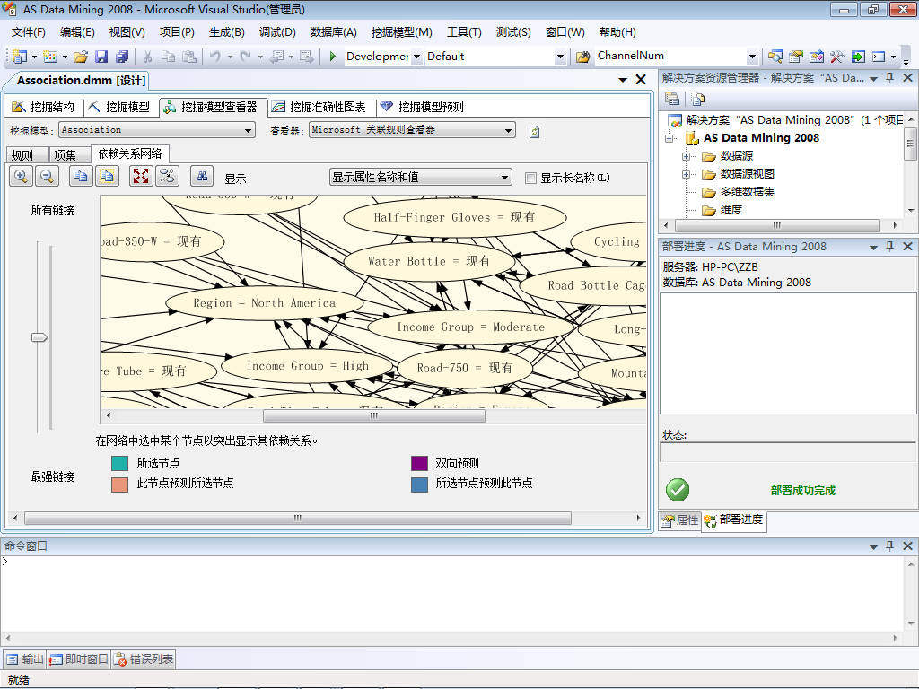Open the 错误列表 bottom tab
Image resolution: width=919 pixels, height=689 pixels.
pyautogui.click(x=144, y=659)
